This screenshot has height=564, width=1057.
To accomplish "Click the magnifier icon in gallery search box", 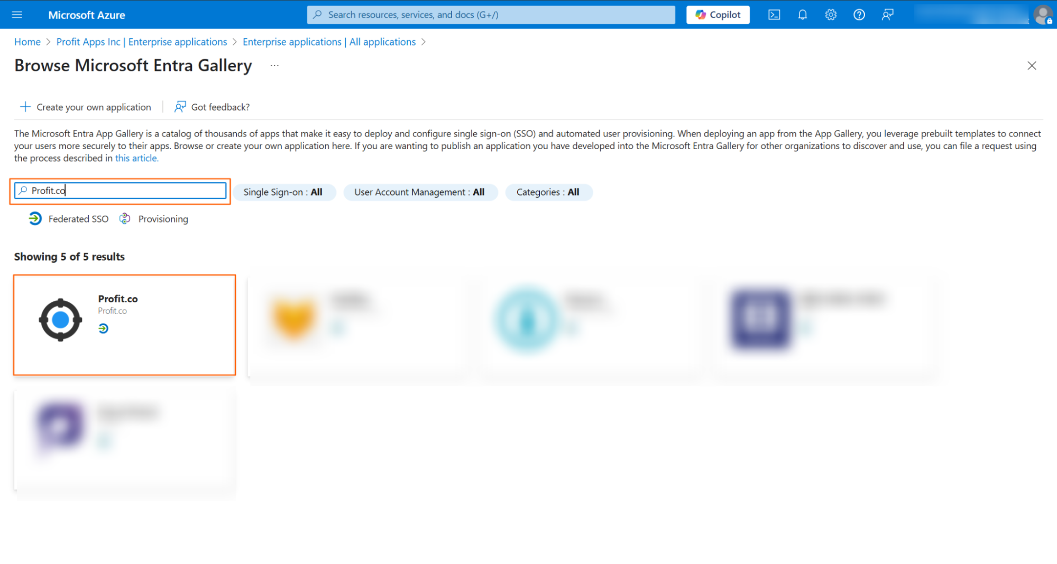I will coord(23,190).
